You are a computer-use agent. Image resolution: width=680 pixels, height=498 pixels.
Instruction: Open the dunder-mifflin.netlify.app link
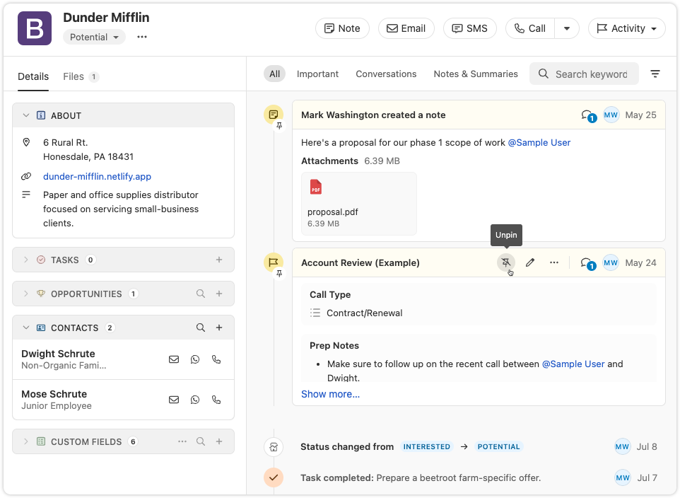point(97,176)
